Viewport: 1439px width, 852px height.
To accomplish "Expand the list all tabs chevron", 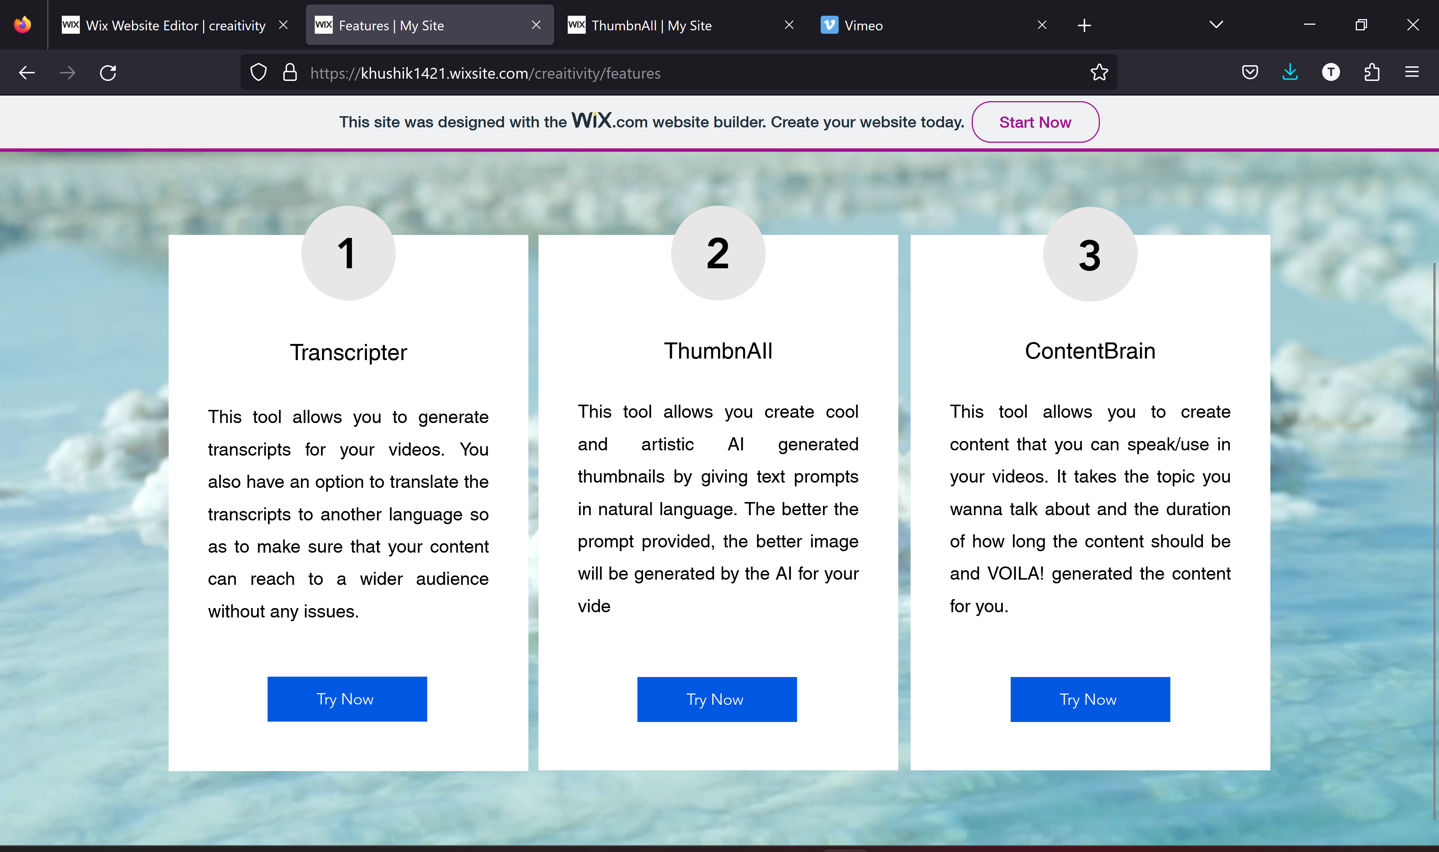I will (1216, 25).
